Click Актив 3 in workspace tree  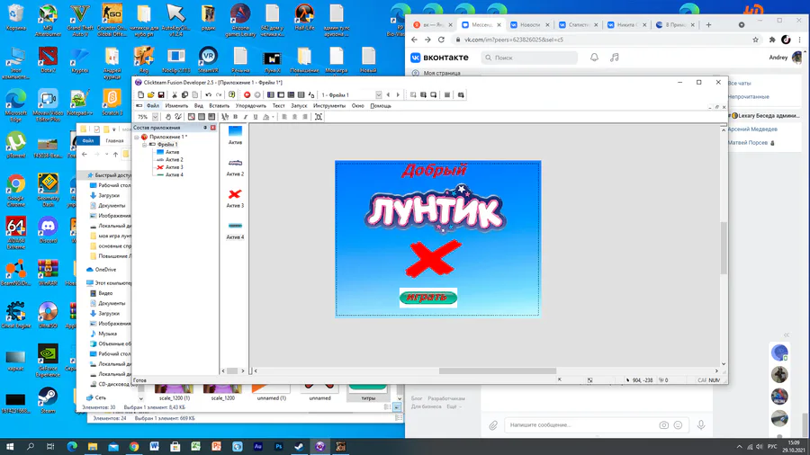point(174,167)
